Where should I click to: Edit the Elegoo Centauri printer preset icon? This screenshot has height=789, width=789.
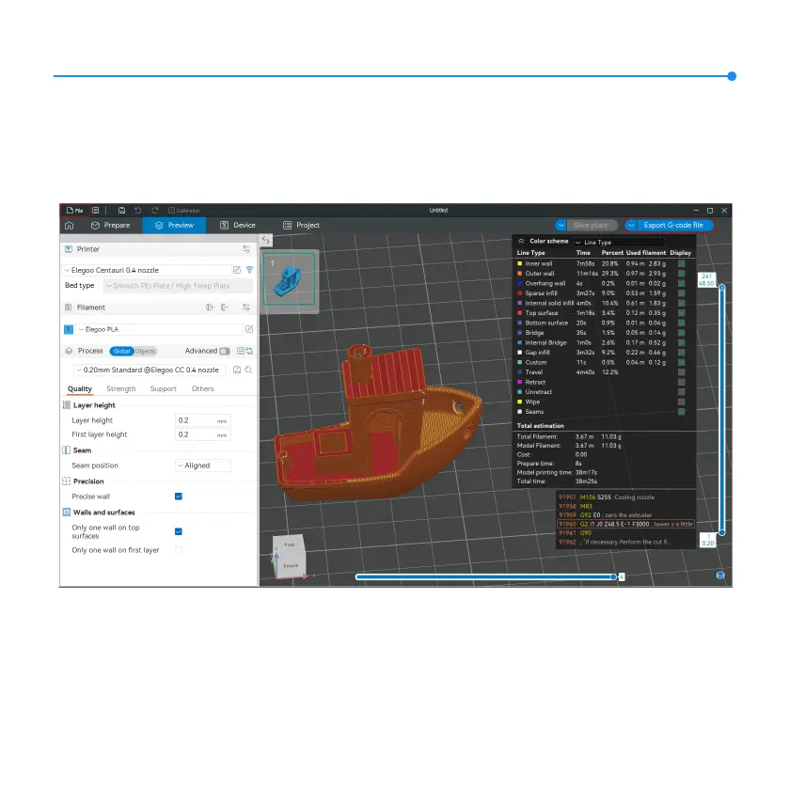(x=237, y=270)
